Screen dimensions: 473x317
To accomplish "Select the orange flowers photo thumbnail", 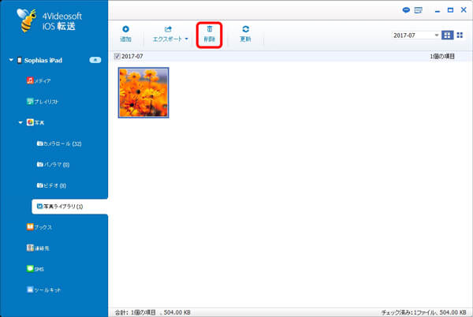I will coord(143,92).
